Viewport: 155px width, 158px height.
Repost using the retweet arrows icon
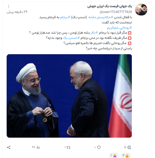pyautogui.click(x=68, y=148)
